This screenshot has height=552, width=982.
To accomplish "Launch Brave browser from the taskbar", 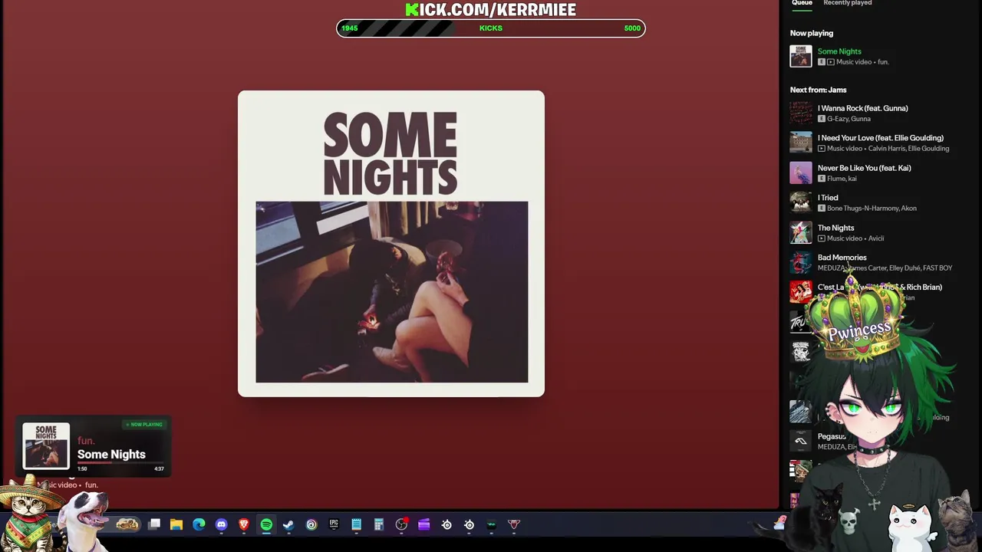I will (x=244, y=524).
